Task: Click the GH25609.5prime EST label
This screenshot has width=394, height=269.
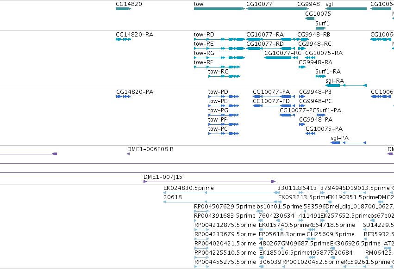Action: tap(331, 234)
